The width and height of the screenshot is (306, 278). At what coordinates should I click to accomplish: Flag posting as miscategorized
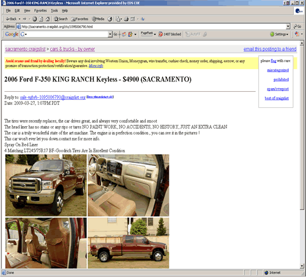278,70
